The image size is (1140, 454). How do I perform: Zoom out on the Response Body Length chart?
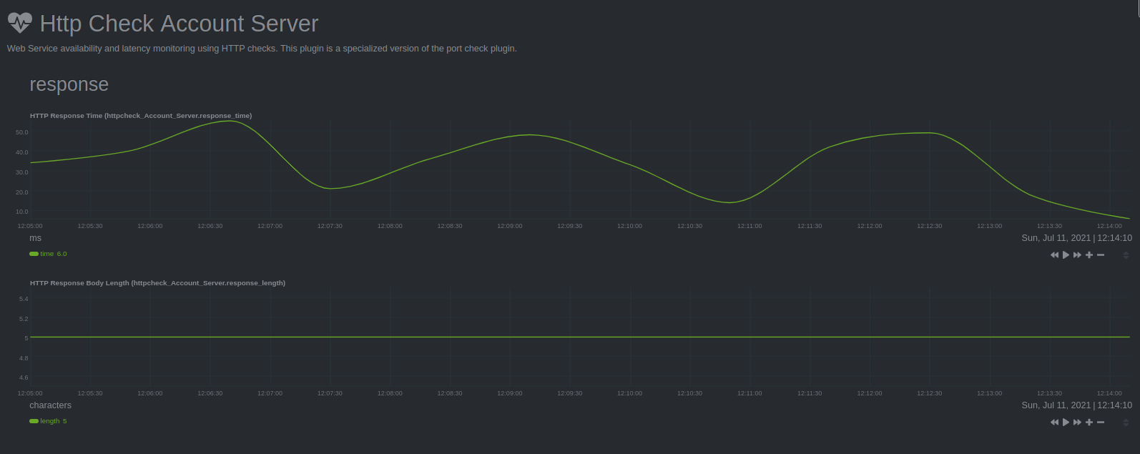point(1101,423)
